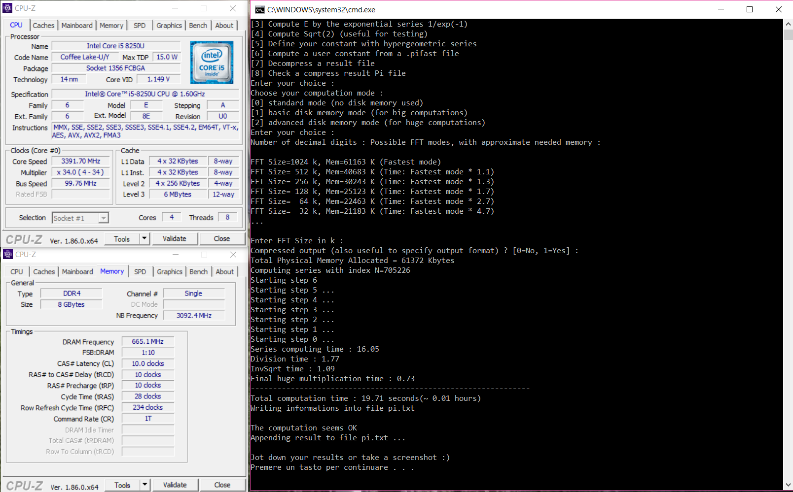Open the Caches tab in top CPU-Z window
The image size is (793, 492).
tap(43, 26)
